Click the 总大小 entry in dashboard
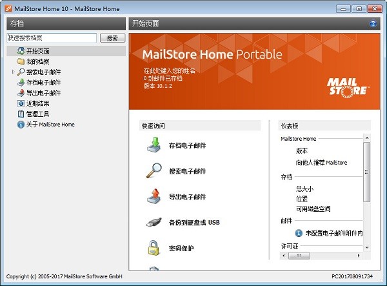Image resolution: width=387 pixels, height=286 pixels. (x=304, y=189)
